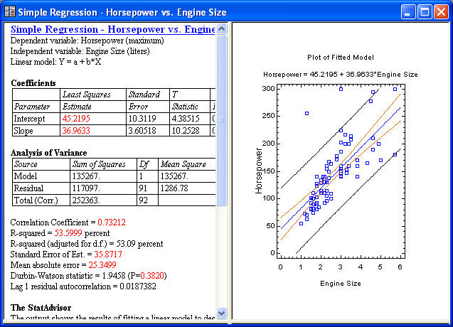Image resolution: width=453 pixels, height=327 pixels.
Task: Click the window icon in the title bar
Action: tap(10, 12)
